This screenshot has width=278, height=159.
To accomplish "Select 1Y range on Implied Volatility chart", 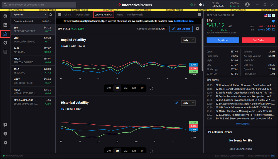I will [x=142, y=88].
